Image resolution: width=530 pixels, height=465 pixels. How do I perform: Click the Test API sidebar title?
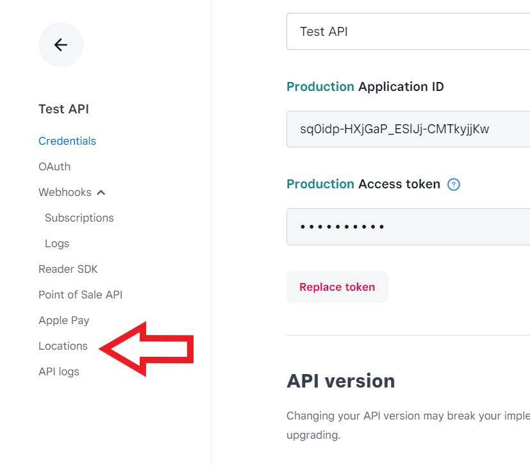coord(64,109)
